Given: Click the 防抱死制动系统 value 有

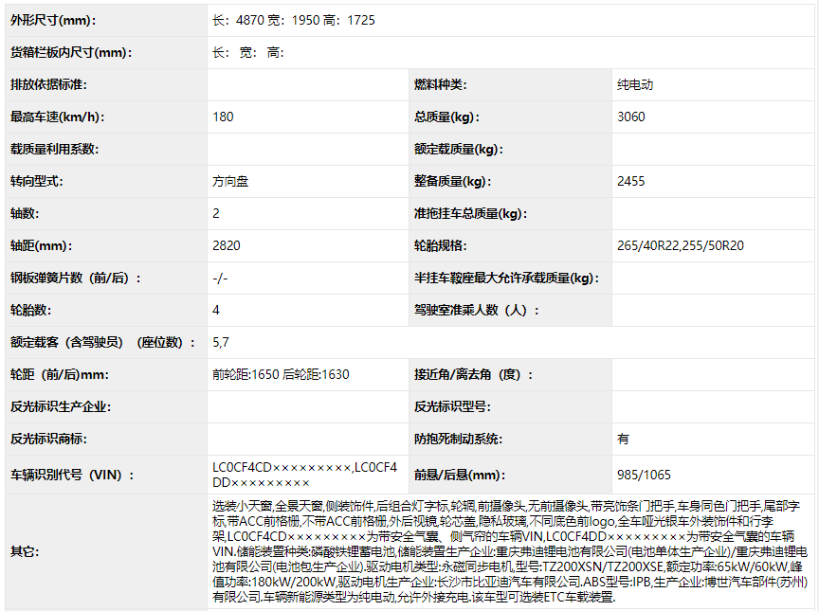Looking at the screenshot, I should (x=623, y=439).
